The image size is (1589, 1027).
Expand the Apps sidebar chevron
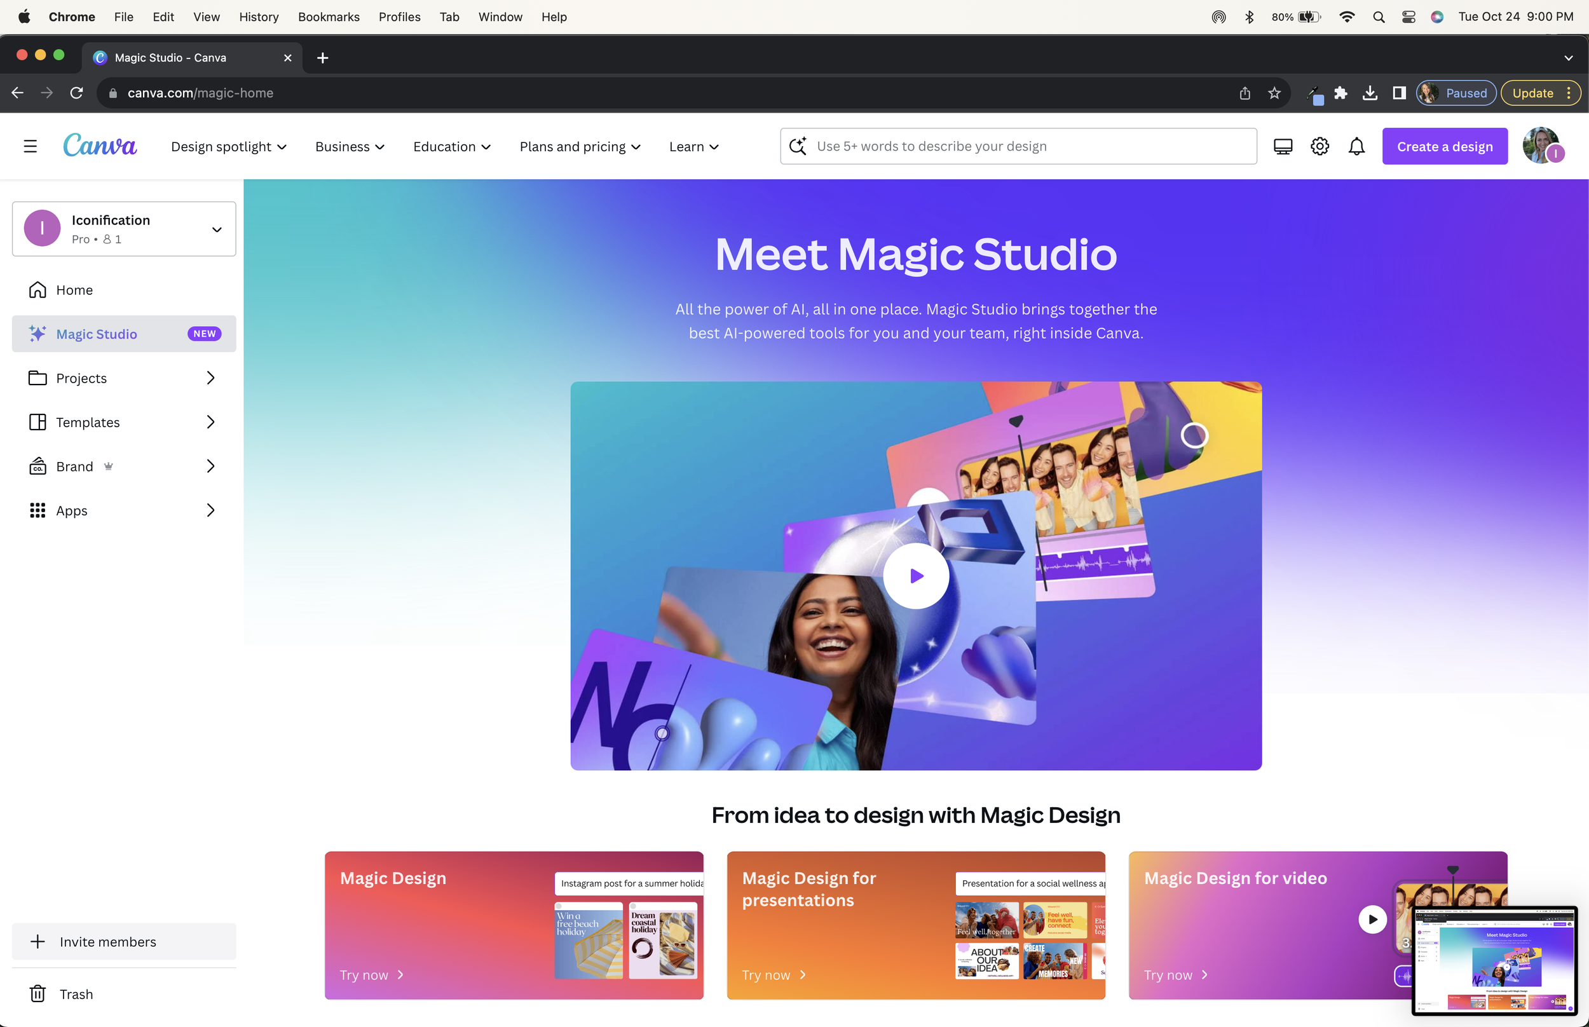tap(211, 510)
